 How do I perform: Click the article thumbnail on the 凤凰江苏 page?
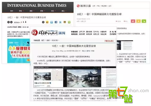tap(125, 45)
